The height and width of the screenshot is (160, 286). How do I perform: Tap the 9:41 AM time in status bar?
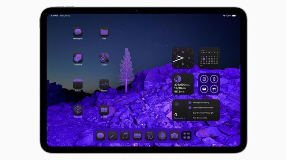(x=54, y=16)
